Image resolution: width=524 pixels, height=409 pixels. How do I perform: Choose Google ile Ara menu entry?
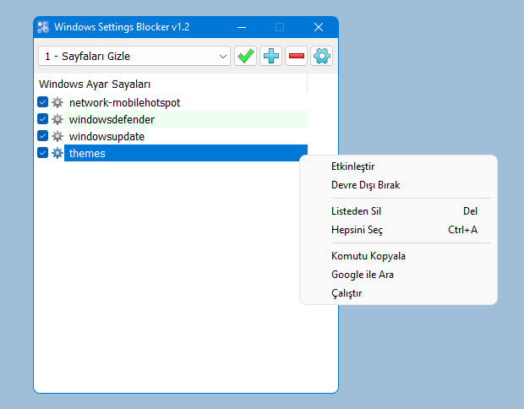398,275
